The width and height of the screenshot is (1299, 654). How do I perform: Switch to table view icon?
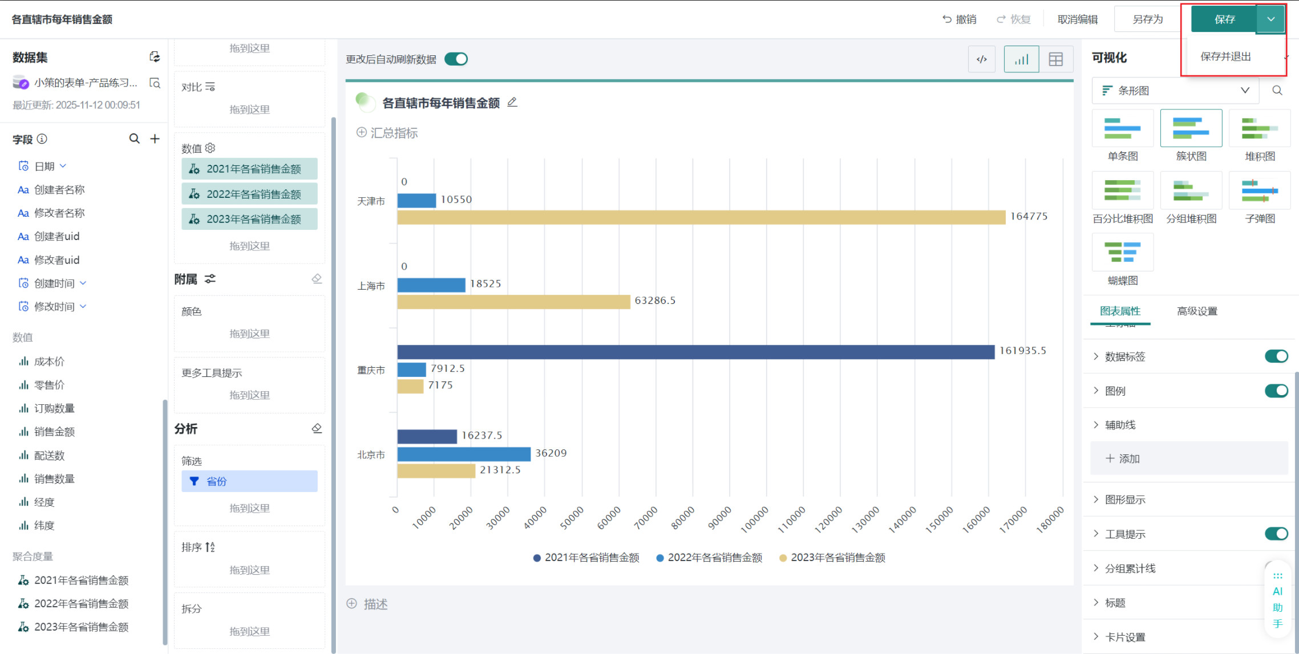click(x=1055, y=59)
